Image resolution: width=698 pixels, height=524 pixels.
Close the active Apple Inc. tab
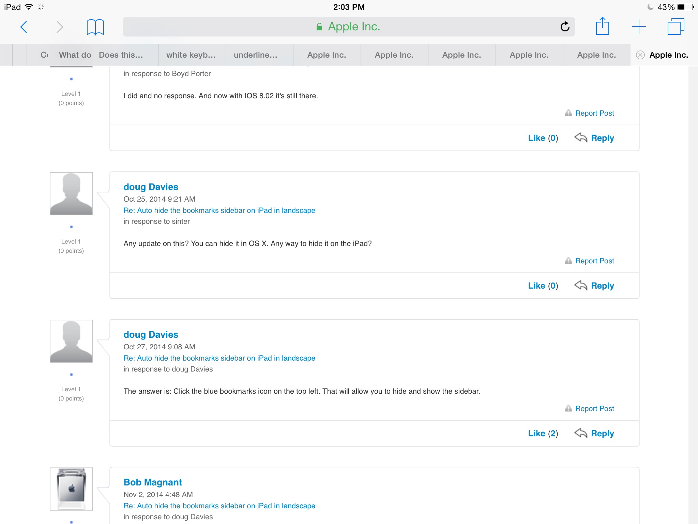[x=640, y=55]
